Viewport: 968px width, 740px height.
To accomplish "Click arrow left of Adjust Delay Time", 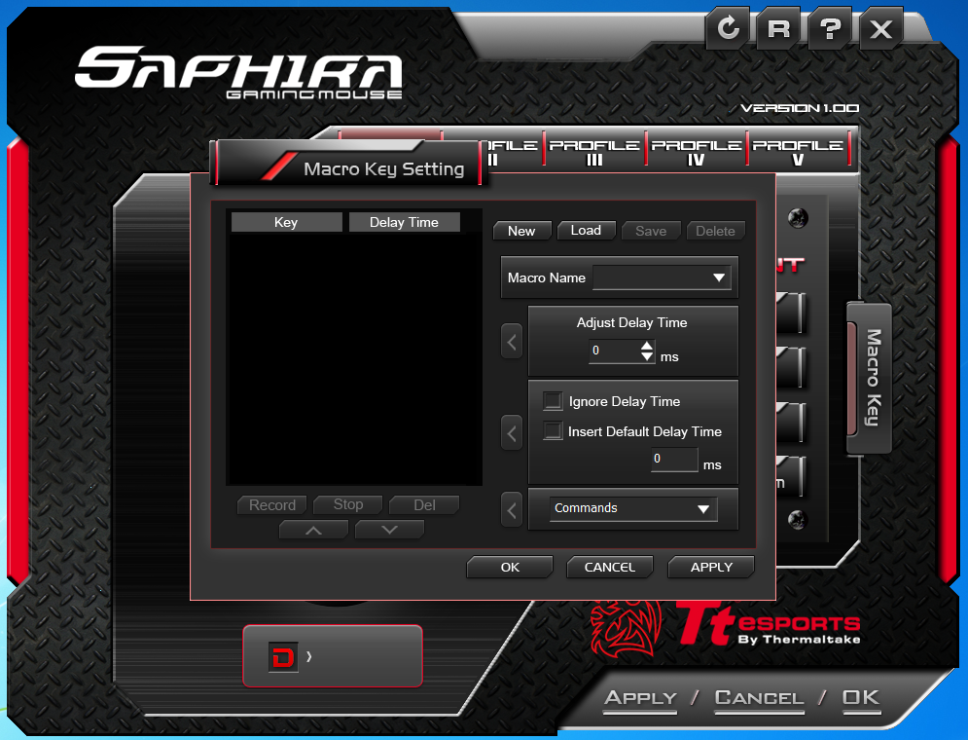I will pos(512,342).
